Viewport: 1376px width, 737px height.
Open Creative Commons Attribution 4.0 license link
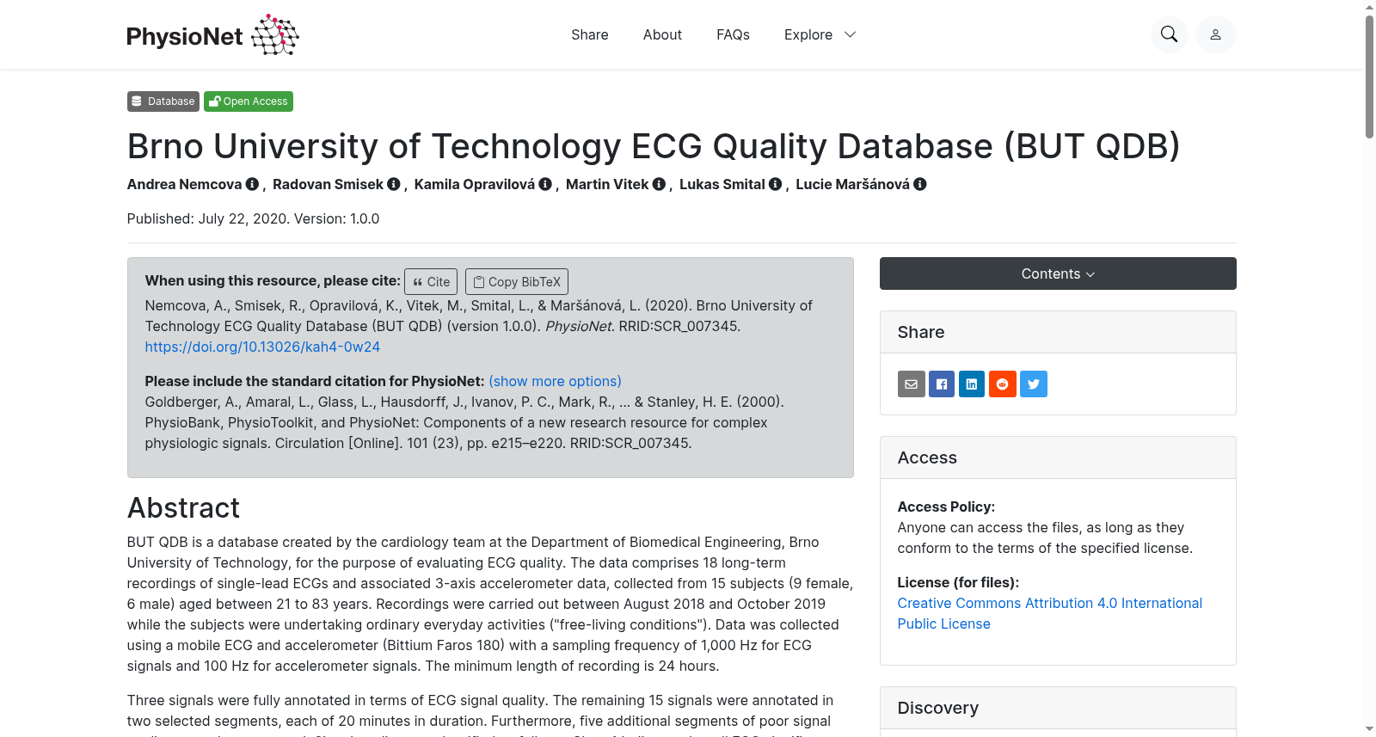tap(1050, 613)
